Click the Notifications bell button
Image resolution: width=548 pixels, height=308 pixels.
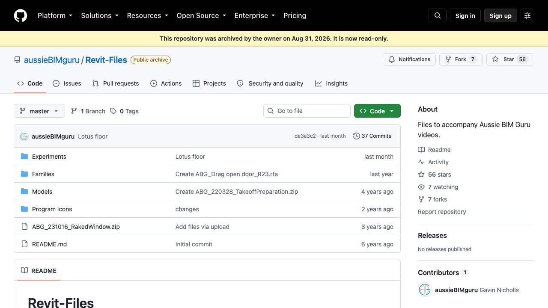[409, 59]
